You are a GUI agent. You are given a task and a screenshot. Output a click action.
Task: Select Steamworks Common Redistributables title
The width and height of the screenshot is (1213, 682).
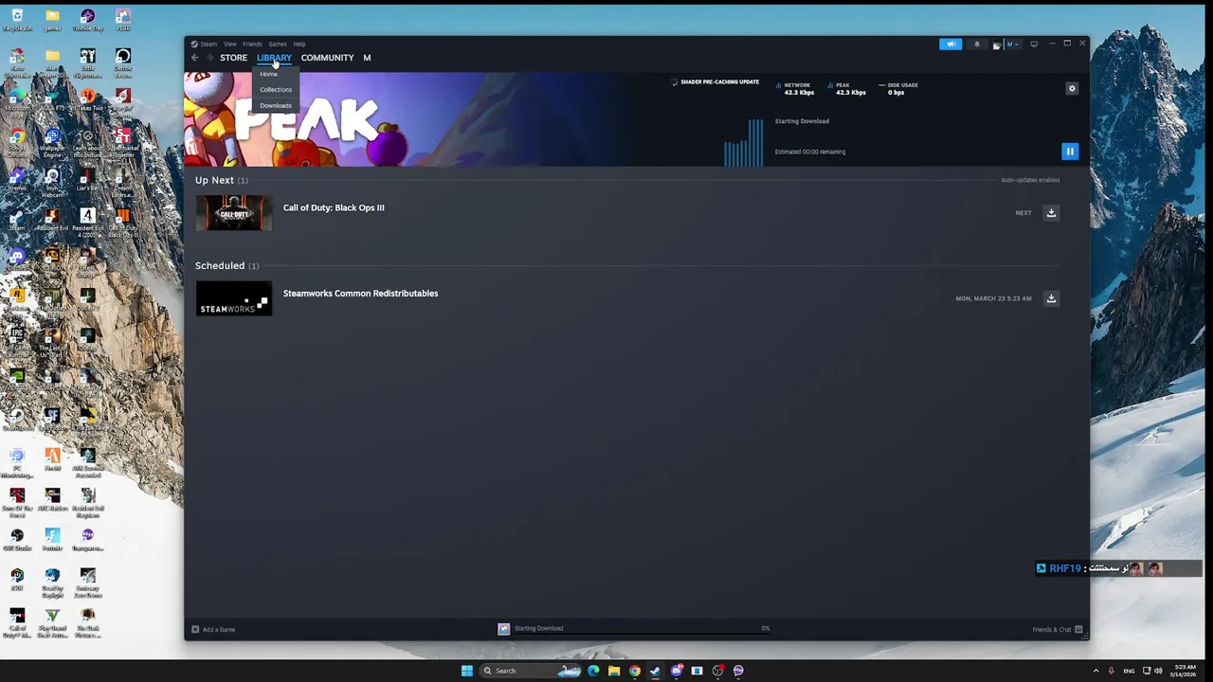[x=360, y=294]
